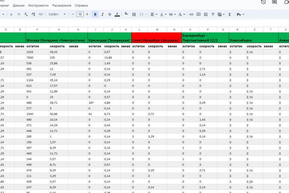Click cell with value 1540
The image size is (289, 193).
tap(37, 114)
